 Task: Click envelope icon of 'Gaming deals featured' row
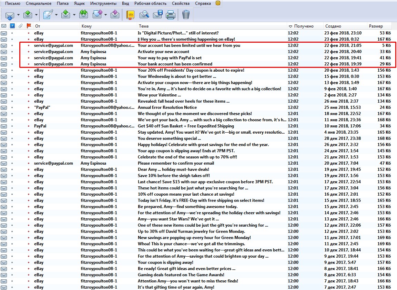point(4,275)
